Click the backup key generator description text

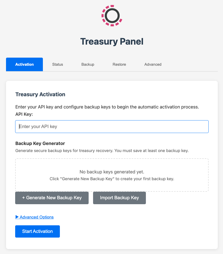tap(102, 150)
